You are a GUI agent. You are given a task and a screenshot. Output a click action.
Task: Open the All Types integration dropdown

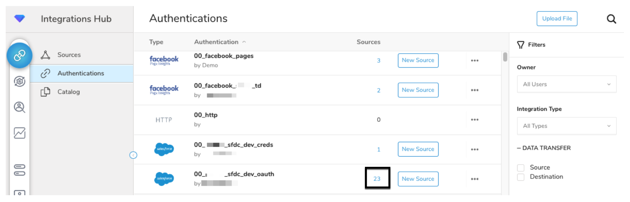coord(566,126)
